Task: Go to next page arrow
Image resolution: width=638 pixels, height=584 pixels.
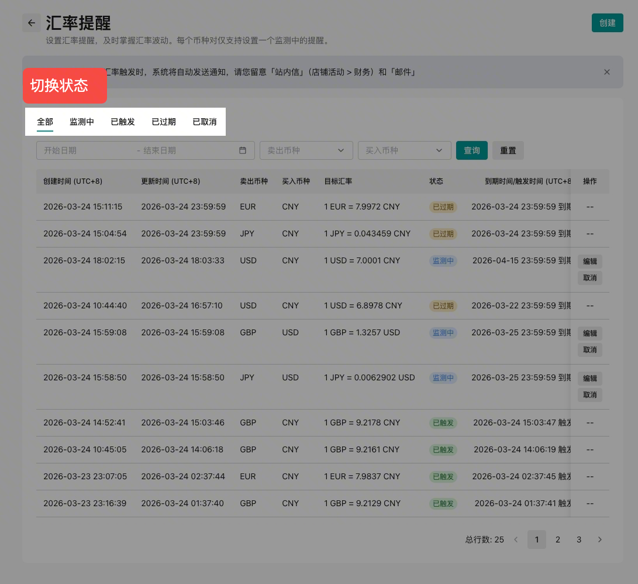Action: (599, 540)
